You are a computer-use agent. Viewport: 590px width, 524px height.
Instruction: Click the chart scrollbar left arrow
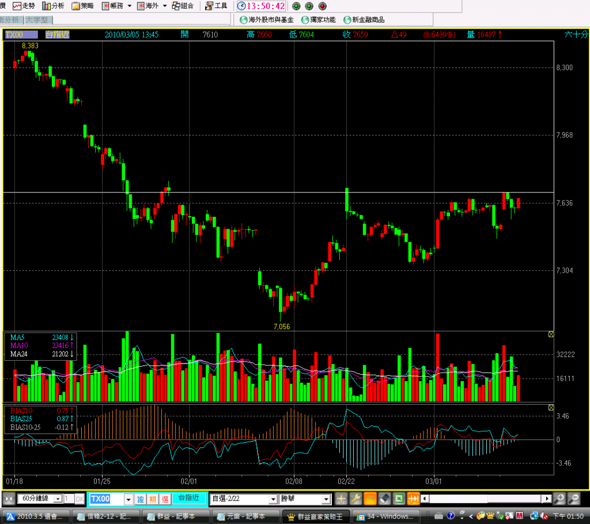coord(425,499)
